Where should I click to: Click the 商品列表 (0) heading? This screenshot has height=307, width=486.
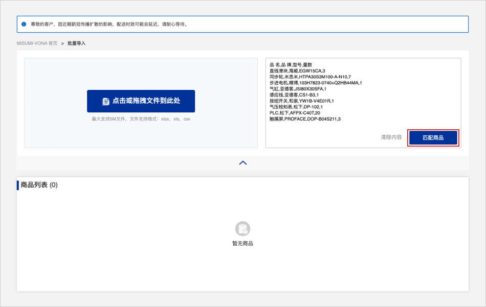point(39,185)
